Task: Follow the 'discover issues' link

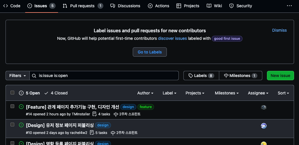Action: click(172, 38)
